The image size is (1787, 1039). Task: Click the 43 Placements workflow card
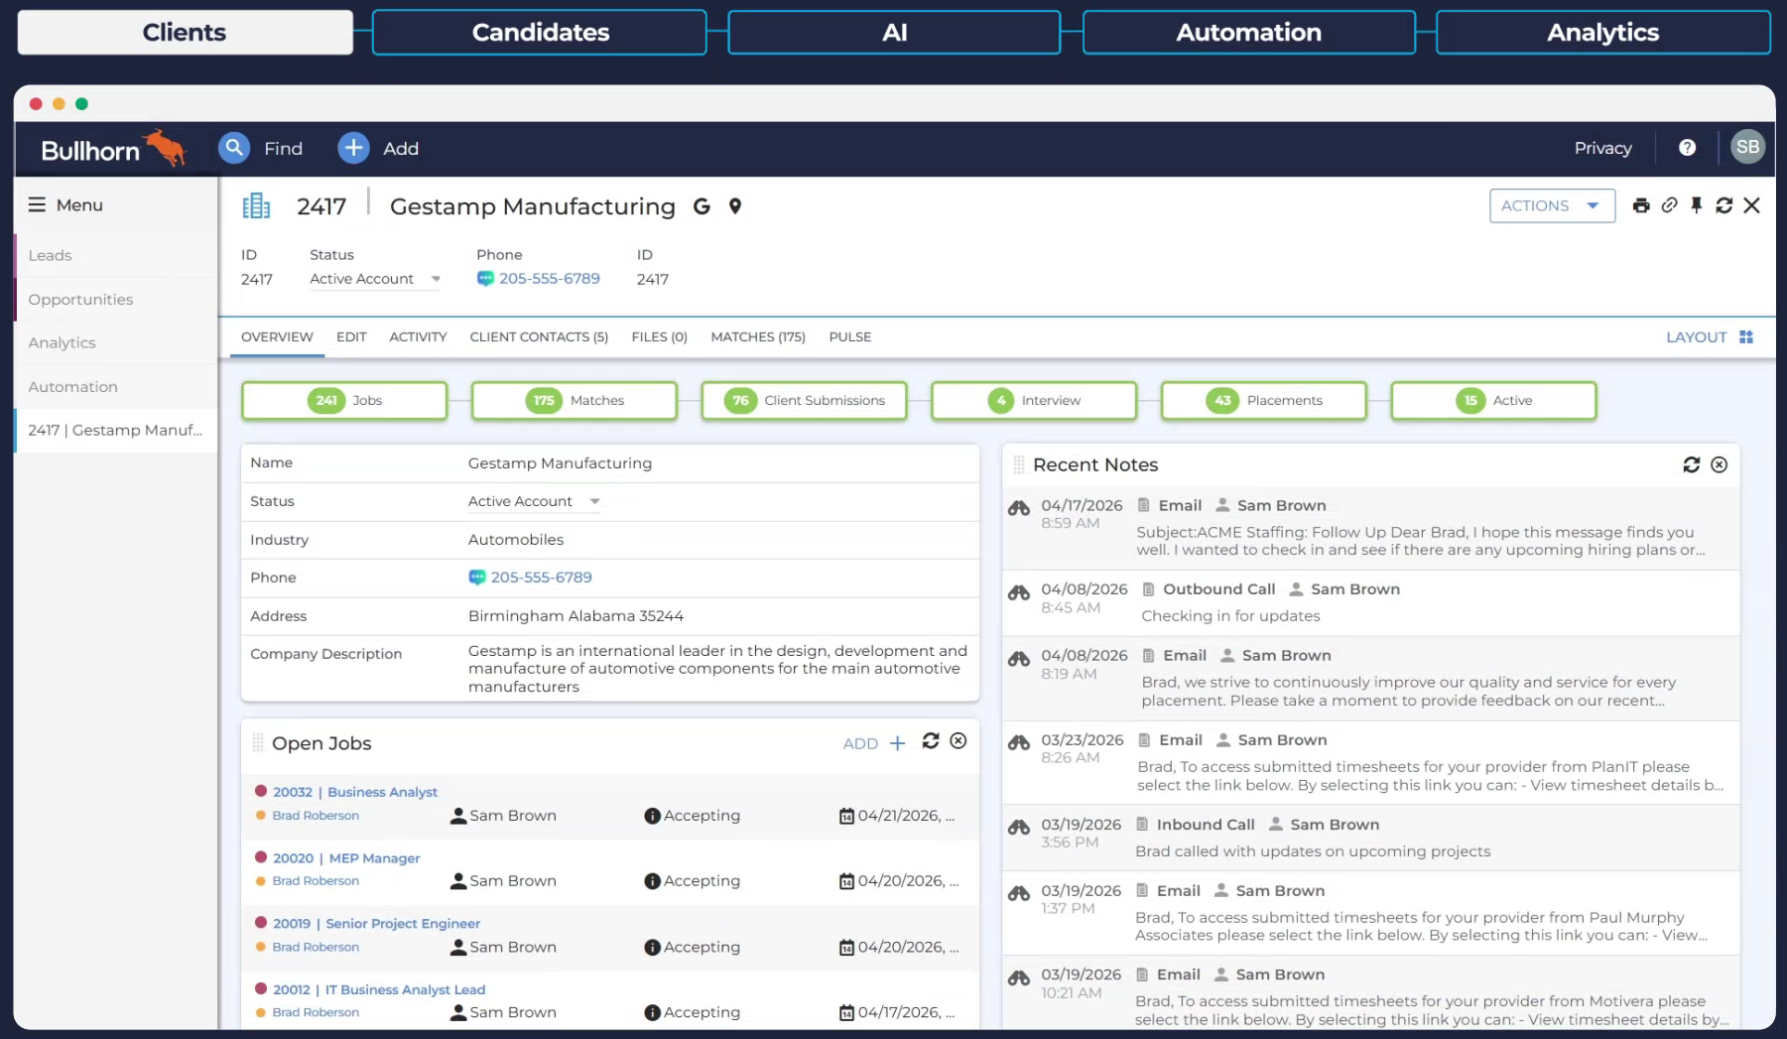(1264, 401)
